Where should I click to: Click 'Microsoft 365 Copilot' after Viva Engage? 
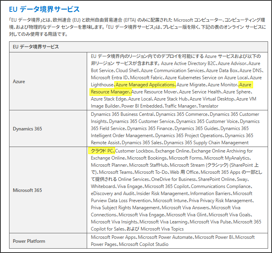click(x=166, y=186)
